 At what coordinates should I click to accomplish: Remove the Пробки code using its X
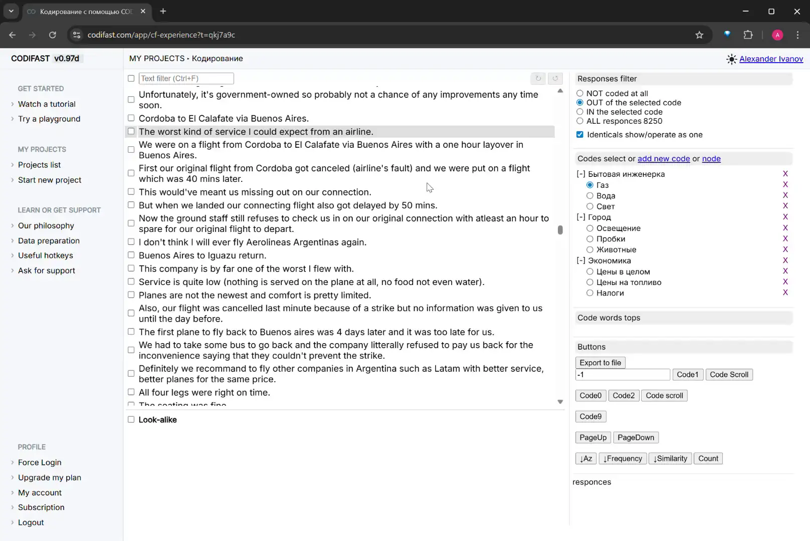pos(785,239)
